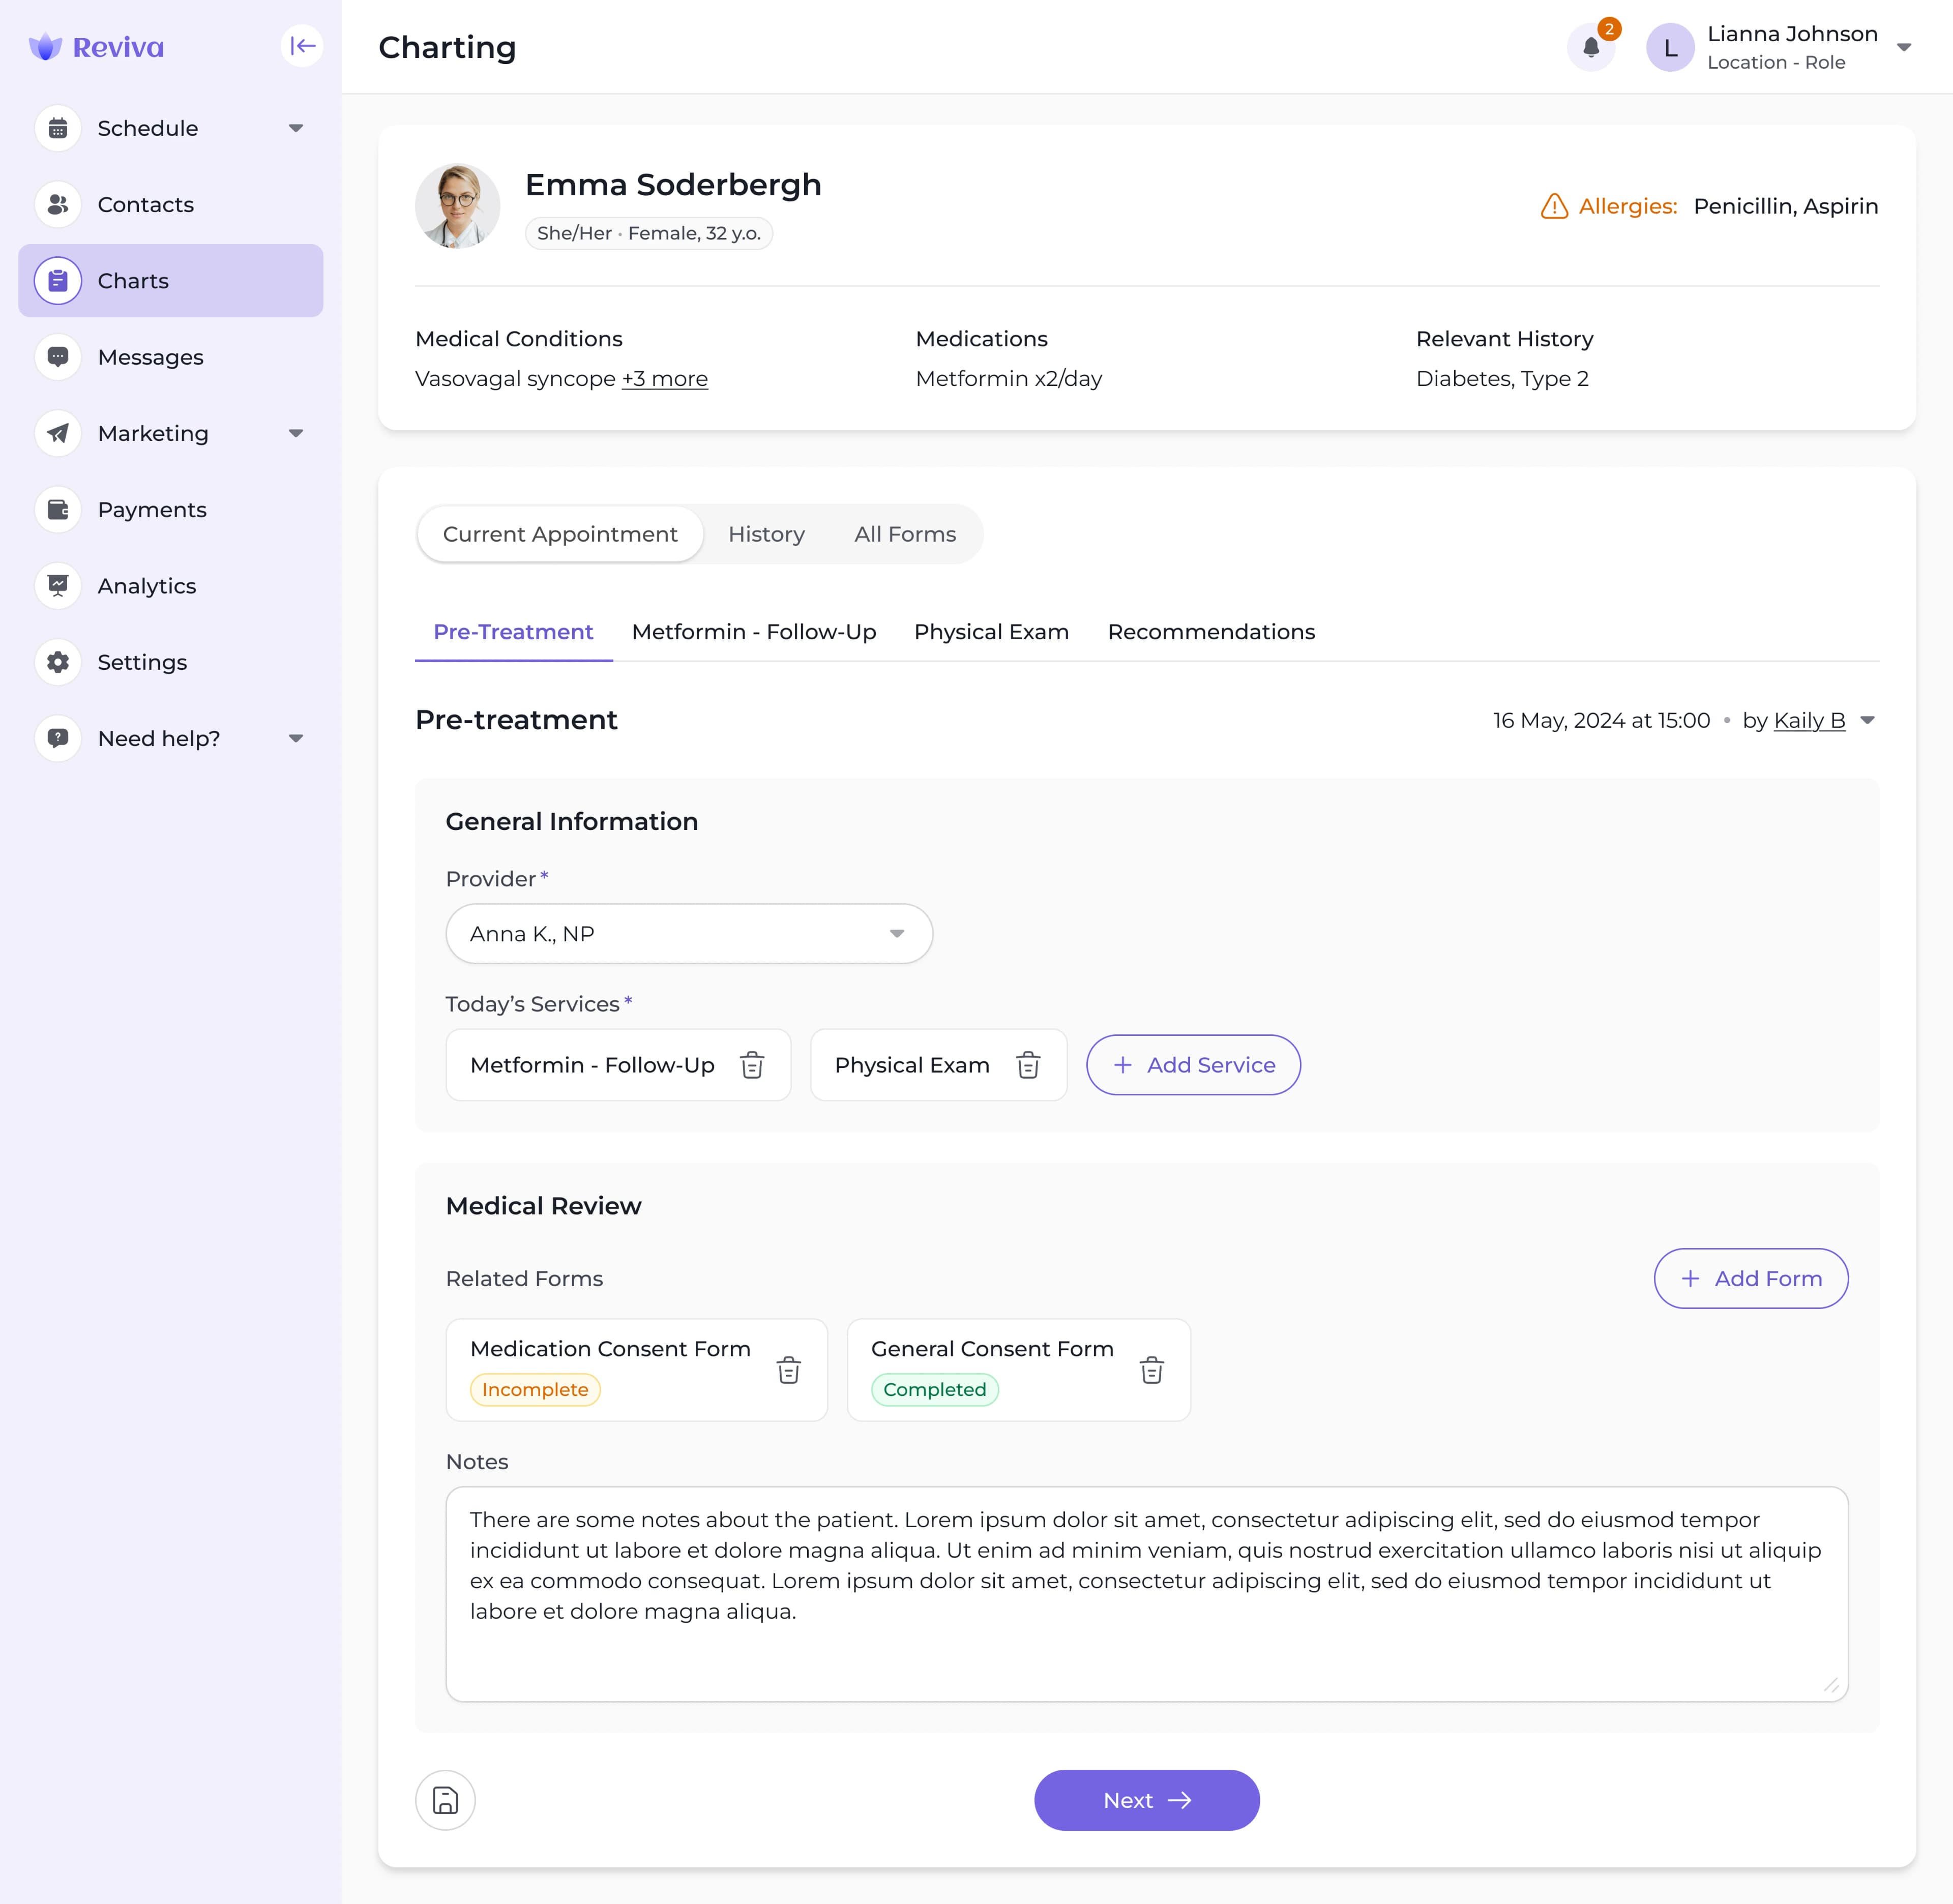Select the Analytics icon

click(x=58, y=585)
